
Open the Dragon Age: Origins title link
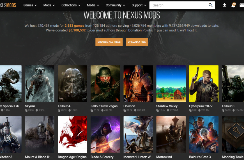(x=72, y=157)
